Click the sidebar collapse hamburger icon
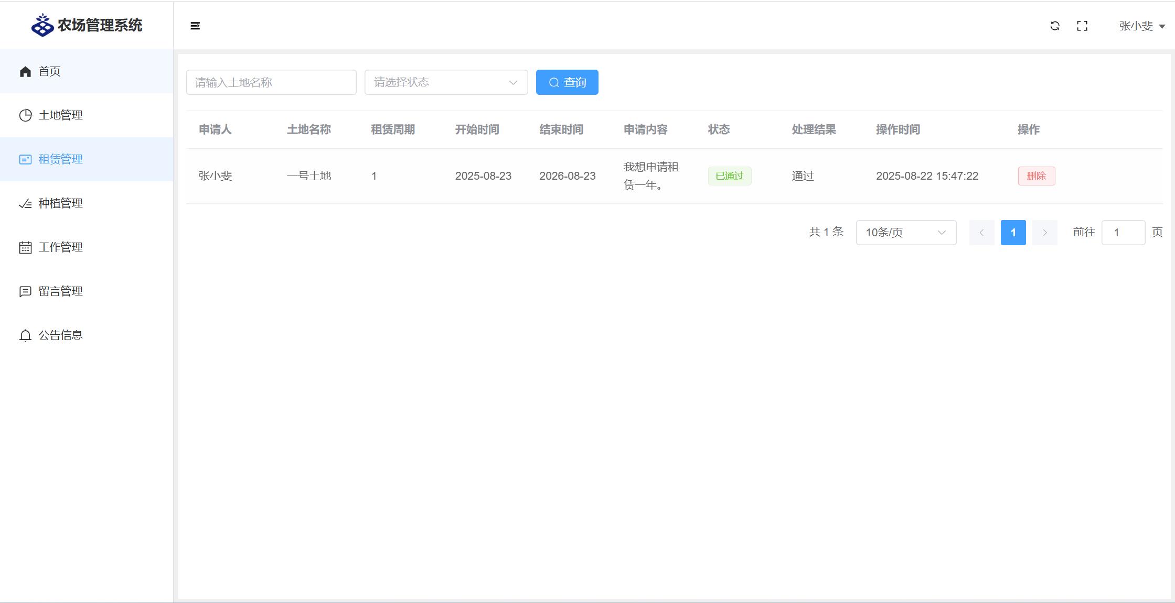 point(195,26)
